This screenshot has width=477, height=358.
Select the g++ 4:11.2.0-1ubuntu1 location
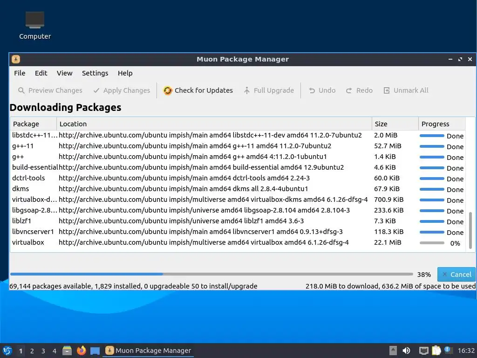coord(192,157)
